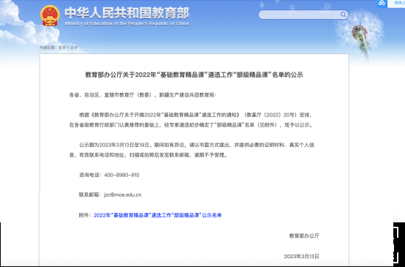
Task: Click the jzc@moe.edu.cn email address
Action: tap(123, 195)
